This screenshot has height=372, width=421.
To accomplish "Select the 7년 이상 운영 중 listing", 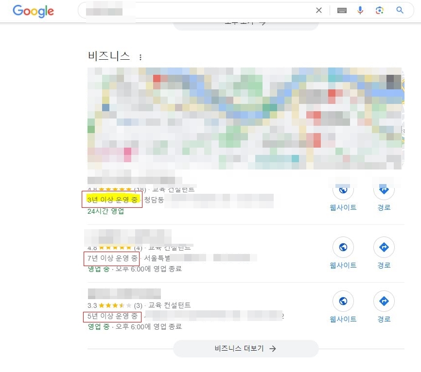I will click(x=112, y=258).
